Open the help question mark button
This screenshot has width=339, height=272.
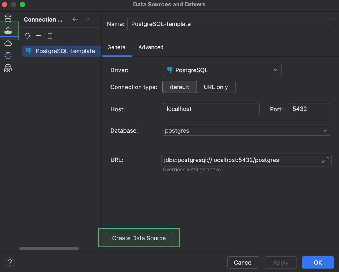pos(10,262)
